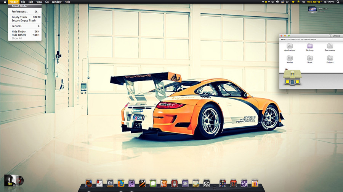Open the File menu

click(x=23, y=2)
